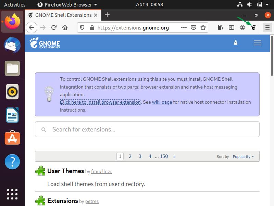Open Firefox hamburger application menu

pyautogui.click(x=267, y=27)
